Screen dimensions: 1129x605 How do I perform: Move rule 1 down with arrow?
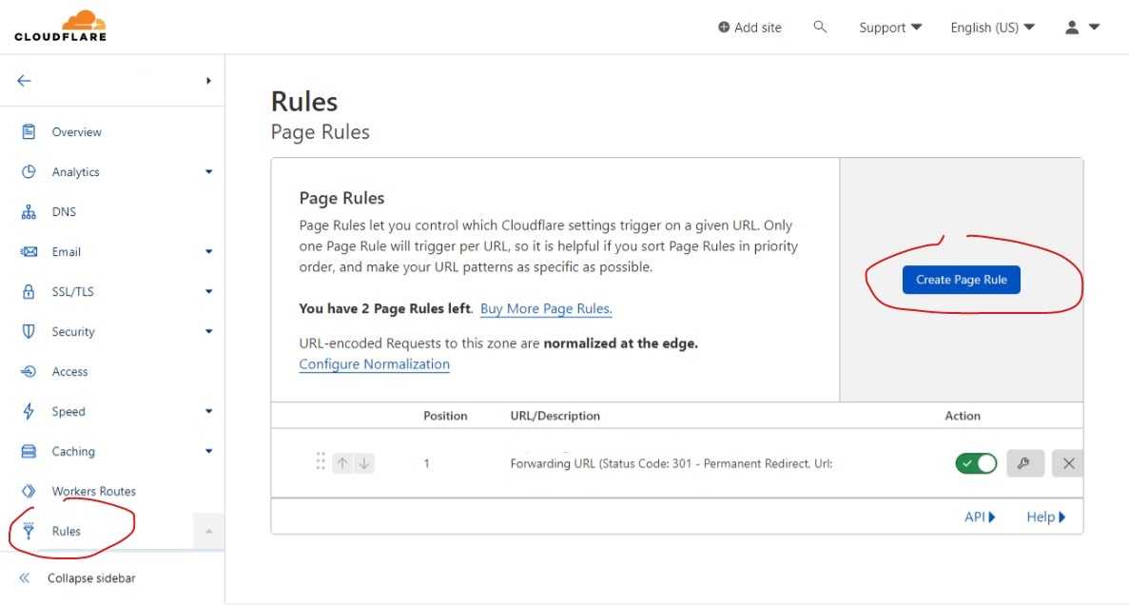pyautogui.click(x=363, y=463)
